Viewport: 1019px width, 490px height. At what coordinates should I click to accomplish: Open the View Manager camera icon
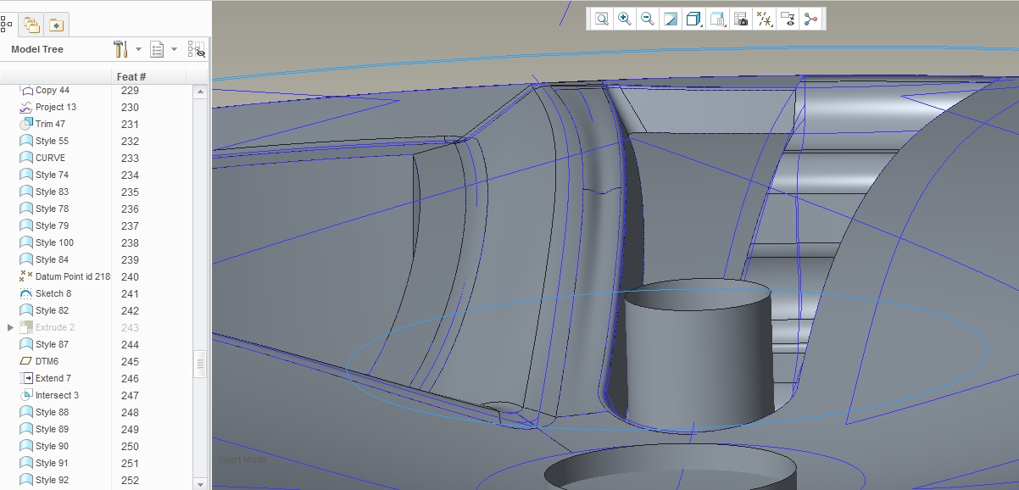[741, 19]
